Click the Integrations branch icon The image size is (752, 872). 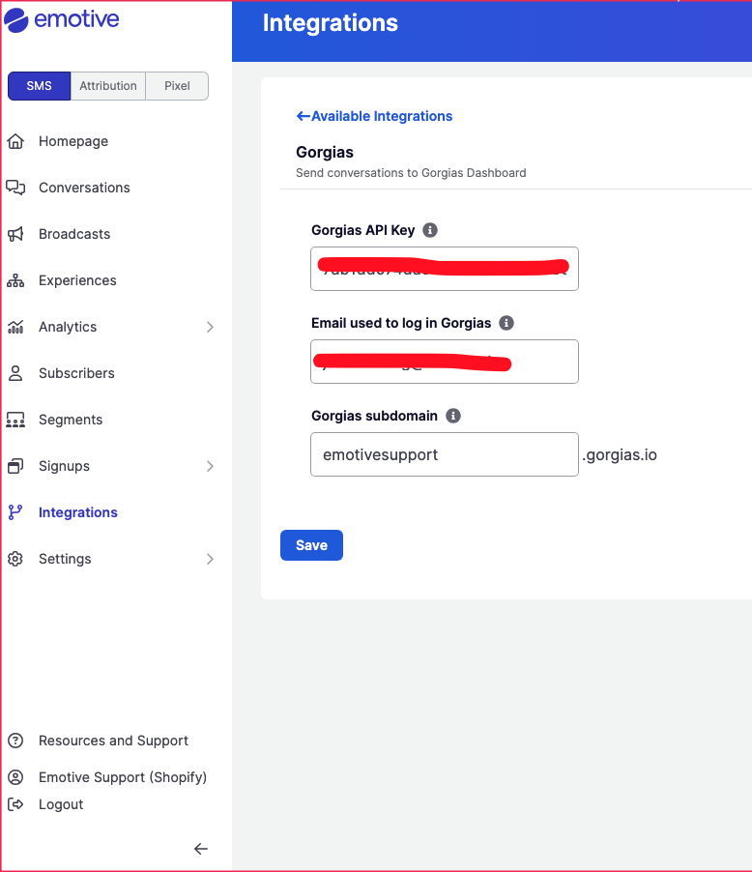tap(15, 512)
